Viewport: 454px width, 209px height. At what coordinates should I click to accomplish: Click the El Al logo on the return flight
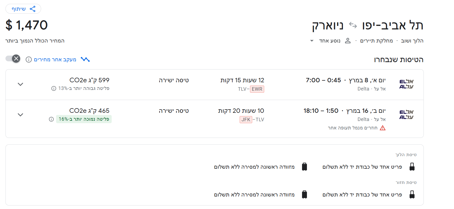(407, 114)
